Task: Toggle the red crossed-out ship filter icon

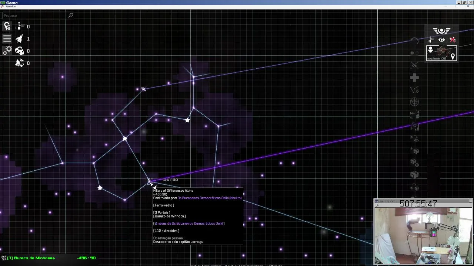Action: click(x=453, y=40)
